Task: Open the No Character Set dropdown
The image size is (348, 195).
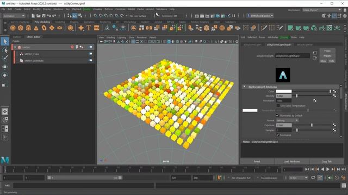Action: [241, 178]
